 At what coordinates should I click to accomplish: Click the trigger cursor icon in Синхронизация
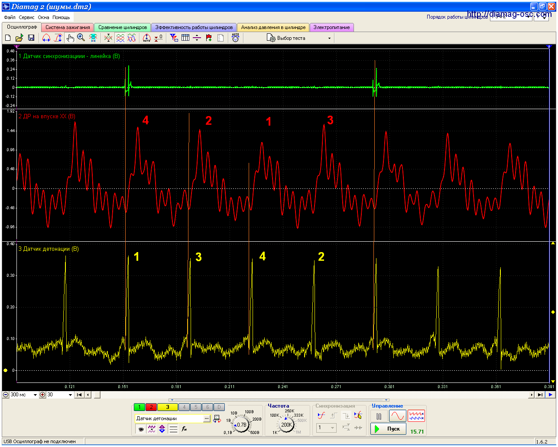(358, 415)
